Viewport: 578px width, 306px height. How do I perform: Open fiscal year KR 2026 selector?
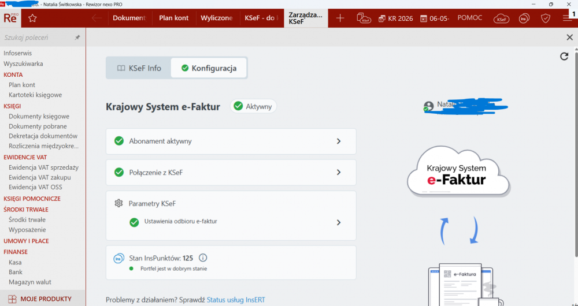pos(396,18)
